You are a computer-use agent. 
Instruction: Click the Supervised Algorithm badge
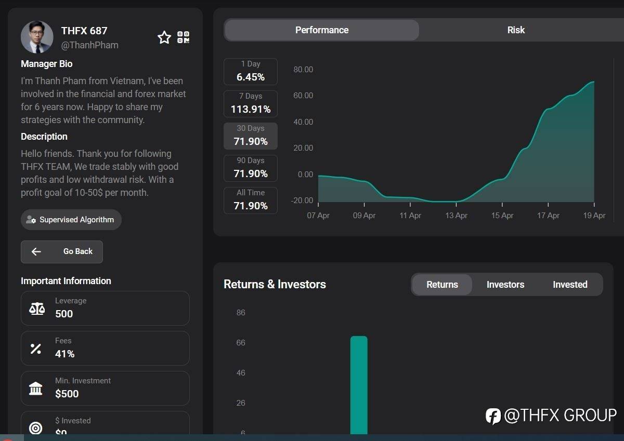coord(71,220)
